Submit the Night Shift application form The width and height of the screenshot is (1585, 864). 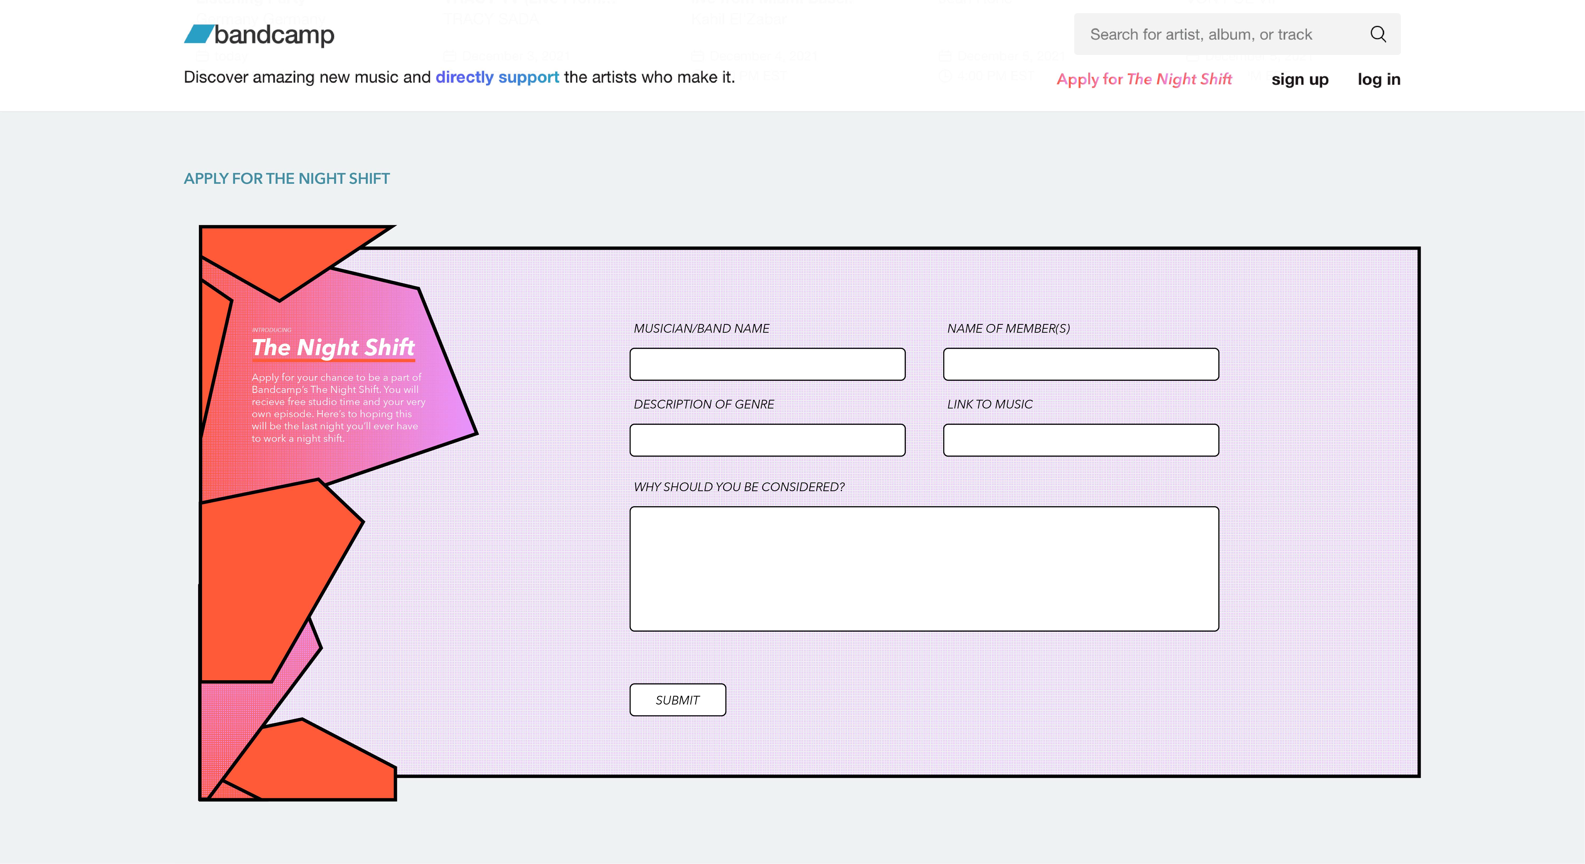click(x=677, y=700)
